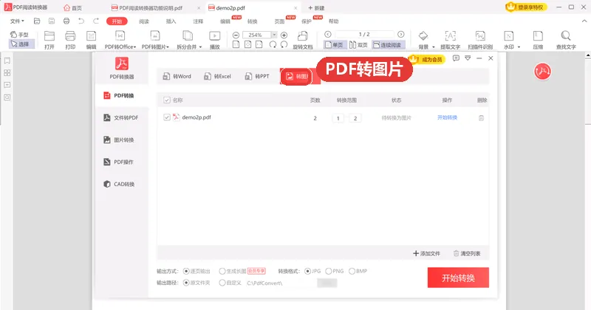Uncheck the demo2p.pdf row checkbox

[x=167, y=117]
